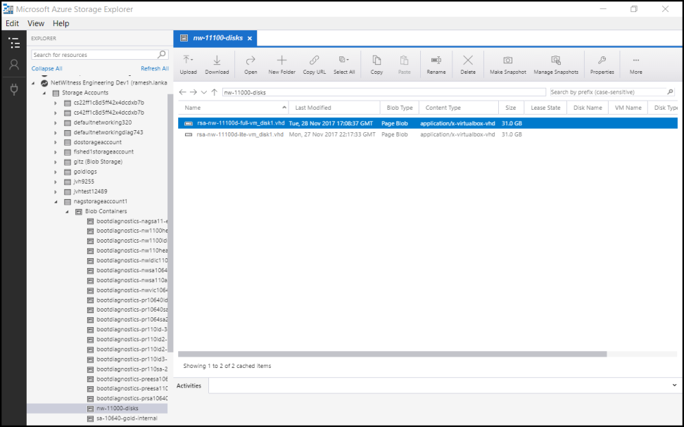Click the Collapse All link
684x427 pixels.
pyautogui.click(x=46, y=68)
